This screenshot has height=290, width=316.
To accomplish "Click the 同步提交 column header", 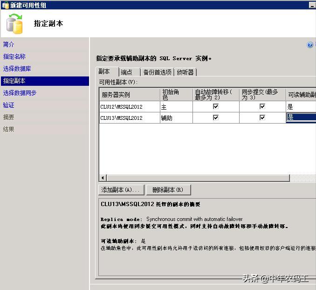I will click(x=262, y=95).
